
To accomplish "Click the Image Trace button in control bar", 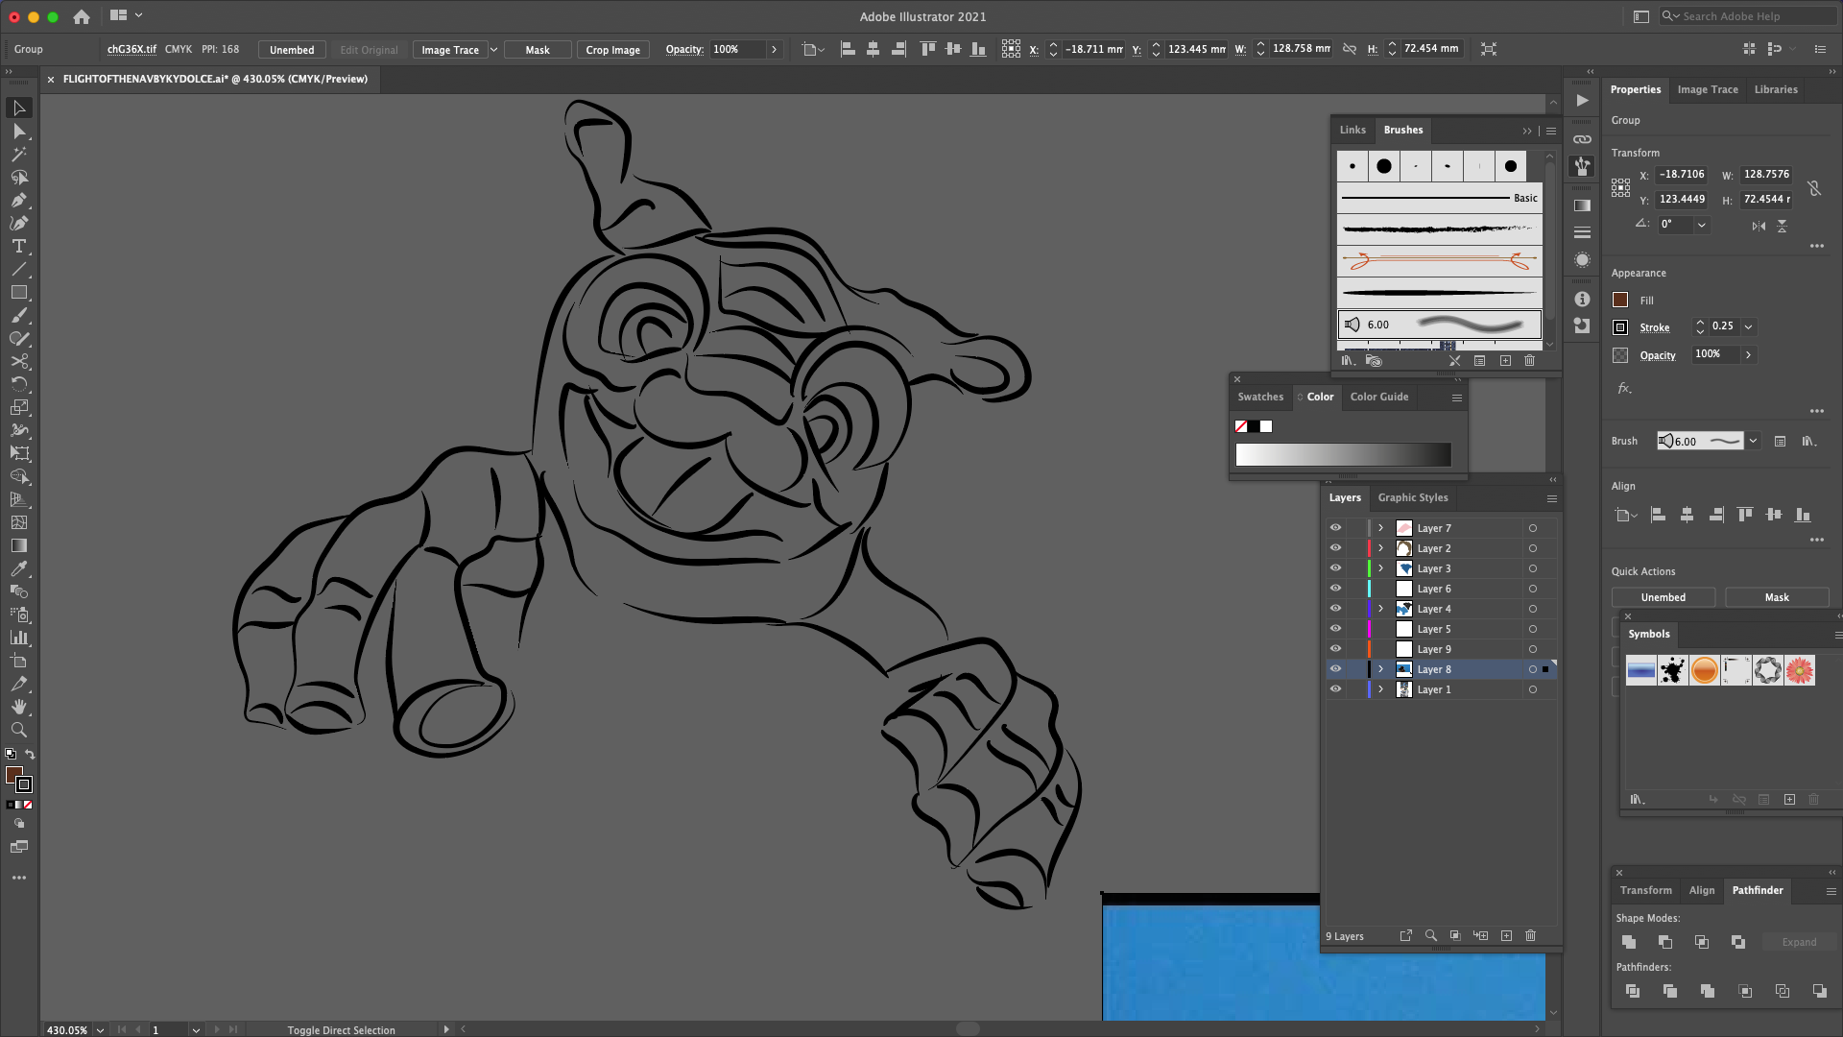I will pos(450,50).
